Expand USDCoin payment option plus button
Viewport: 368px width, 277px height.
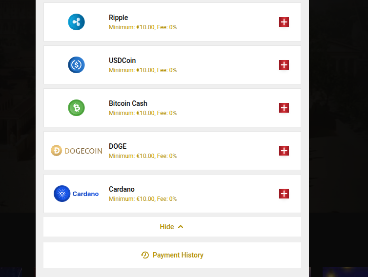284,65
